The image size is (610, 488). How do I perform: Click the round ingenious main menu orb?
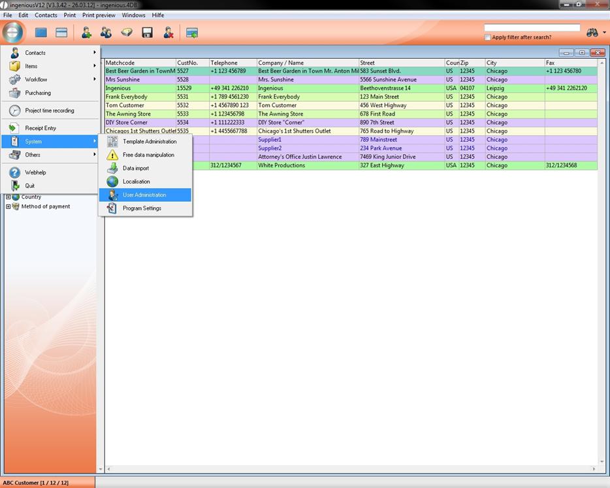[x=13, y=32]
